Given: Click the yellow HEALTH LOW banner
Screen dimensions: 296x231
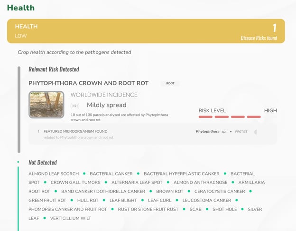Looking at the screenshot, I should (146, 31).
